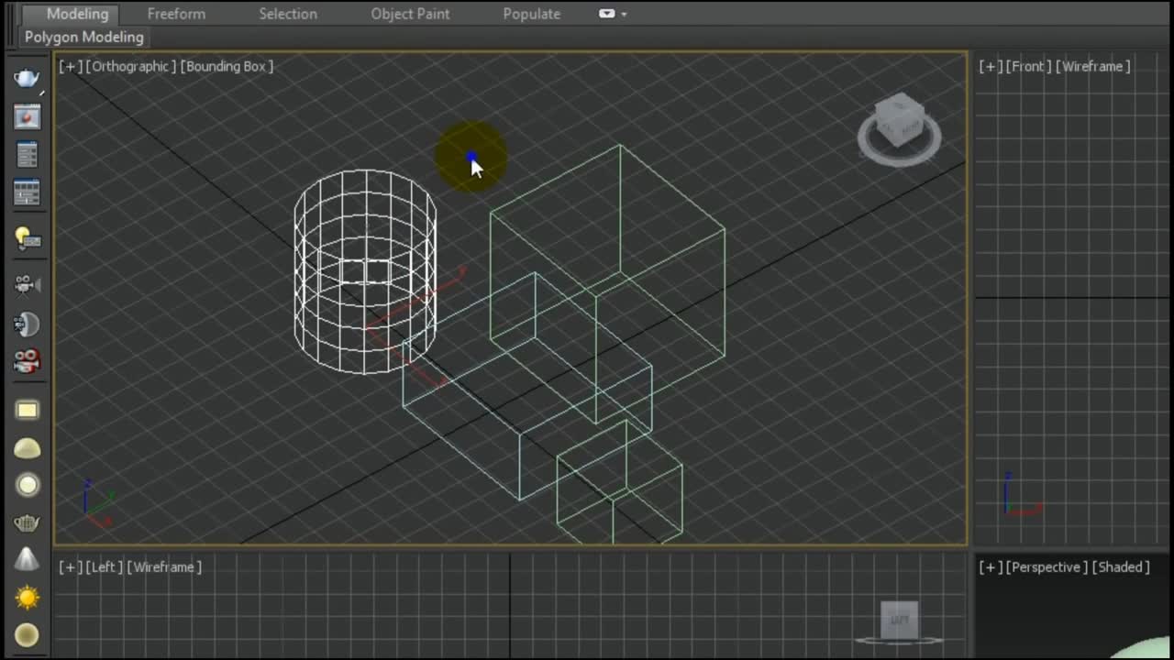Image resolution: width=1174 pixels, height=660 pixels.
Task: Open [+] menu of Perspective viewport
Action: point(991,566)
